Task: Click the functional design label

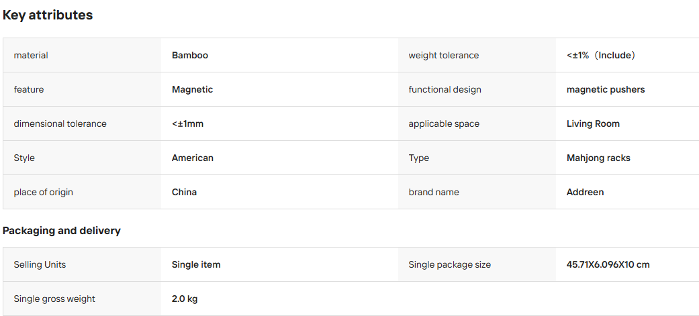Action: point(445,90)
